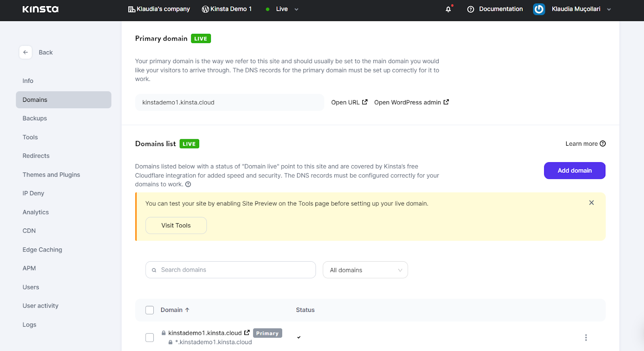Open kinstademo1.kinsta.cloud external link icon in table
644x351 pixels.
247,332
